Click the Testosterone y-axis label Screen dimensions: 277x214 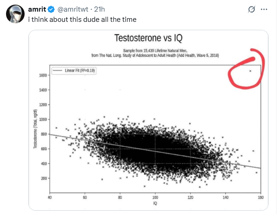tap(35, 129)
